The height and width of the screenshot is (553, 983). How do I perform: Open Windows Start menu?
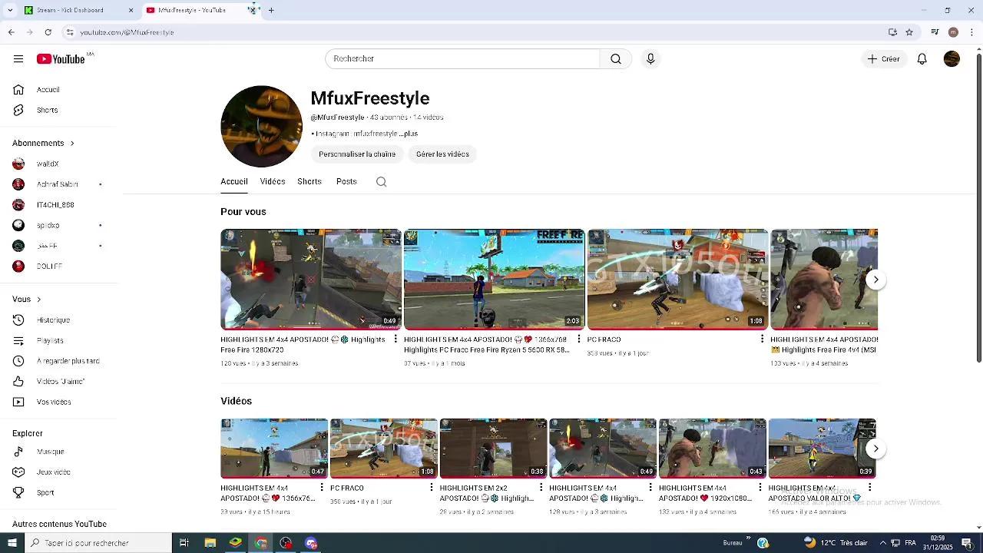tap(12, 543)
